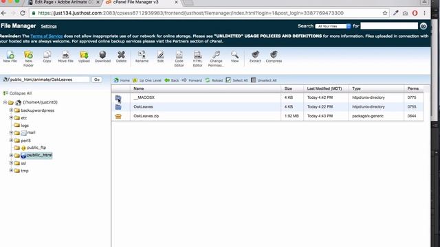440x247 pixels.
Task: Select the OakLeaves.zip package icon
Action: coord(118,116)
